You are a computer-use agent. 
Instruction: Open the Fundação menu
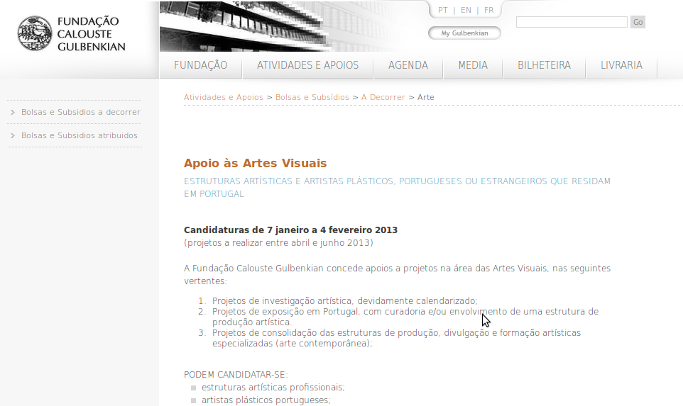(200, 65)
